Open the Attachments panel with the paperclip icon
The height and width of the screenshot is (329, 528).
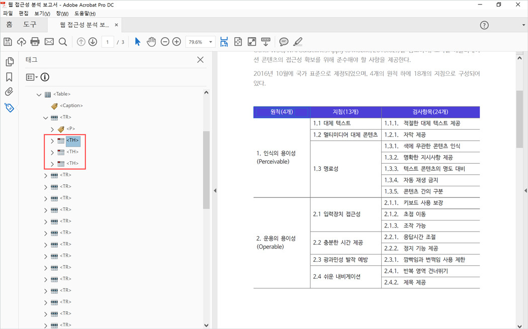click(x=10, y=91)
